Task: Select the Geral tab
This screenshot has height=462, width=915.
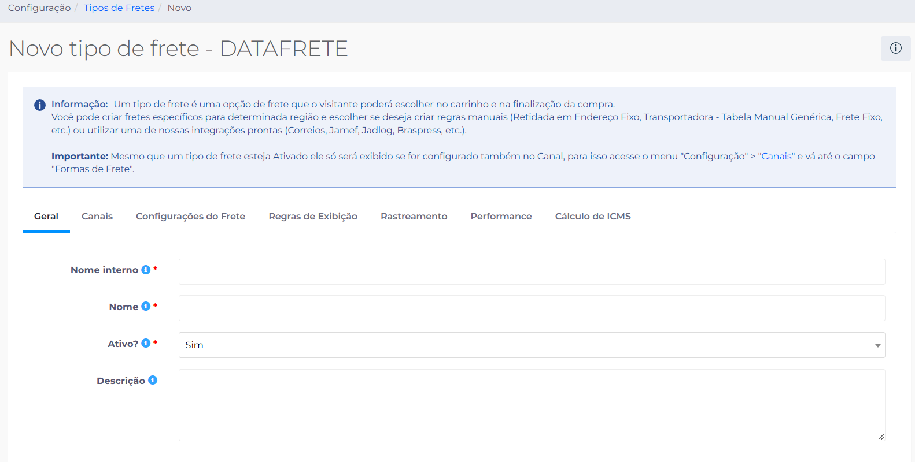Action: [x=46, y=217]
